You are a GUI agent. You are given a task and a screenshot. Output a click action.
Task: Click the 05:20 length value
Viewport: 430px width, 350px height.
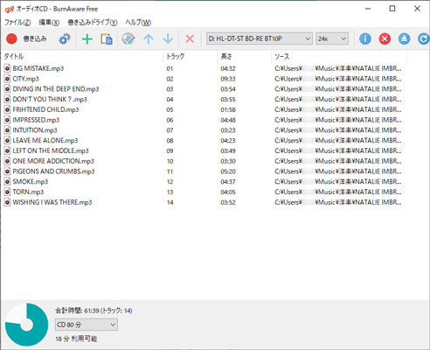point(228,171)
